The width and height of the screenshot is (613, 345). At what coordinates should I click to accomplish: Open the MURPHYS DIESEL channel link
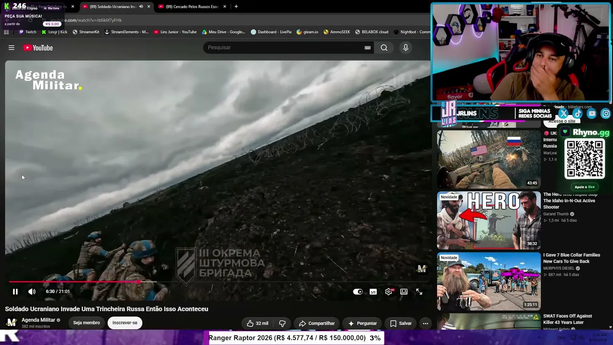pyautogui.click(x=559, y=268)
